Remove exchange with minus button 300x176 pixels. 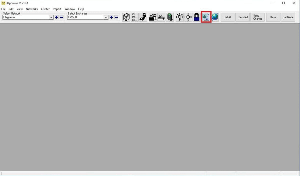pyautogui.click(x=116, y=17)
